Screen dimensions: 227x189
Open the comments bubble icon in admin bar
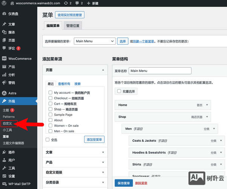point(77,3)
